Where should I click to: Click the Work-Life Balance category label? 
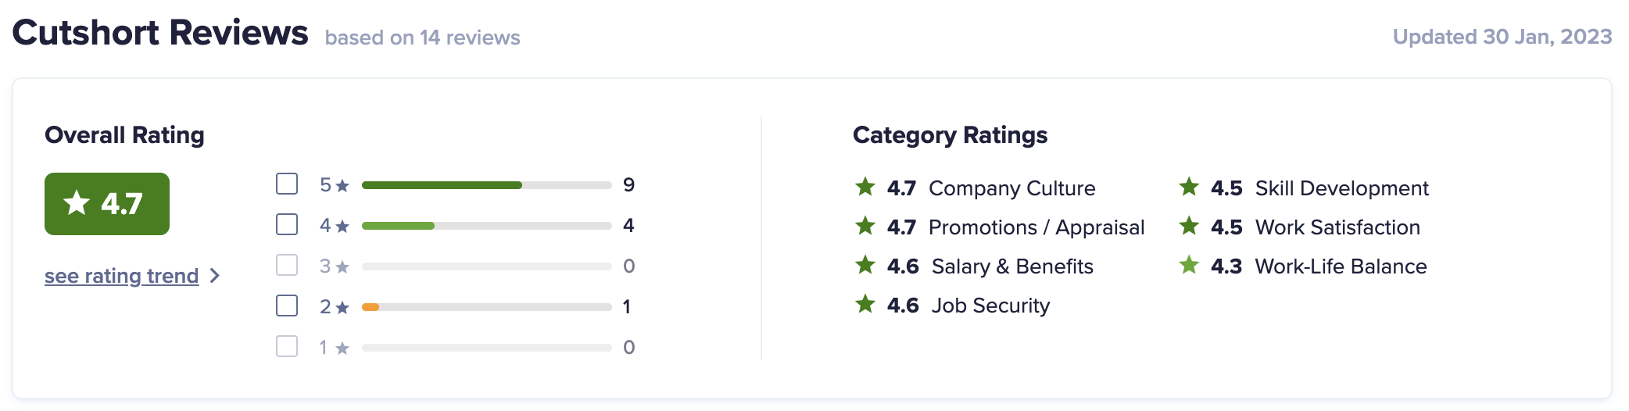1341,266
